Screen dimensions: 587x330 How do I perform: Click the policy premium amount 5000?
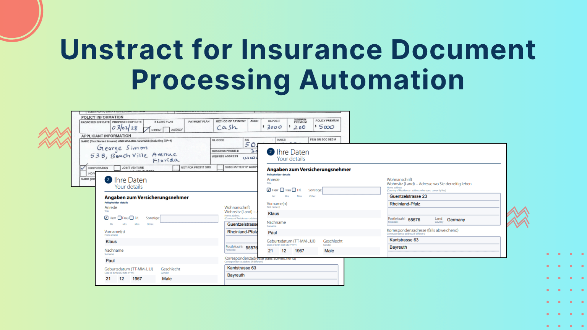[326, 127]
